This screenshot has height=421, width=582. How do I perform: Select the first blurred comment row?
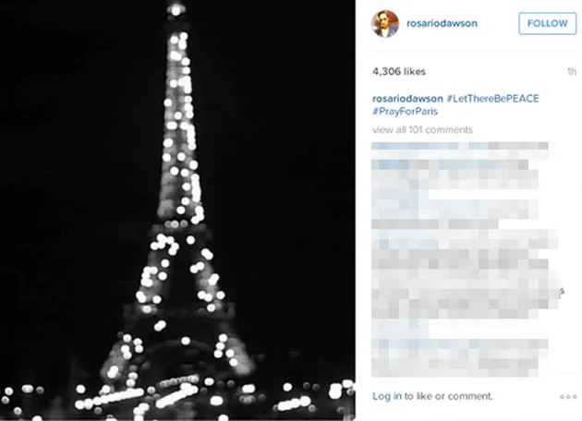[460, 146]
